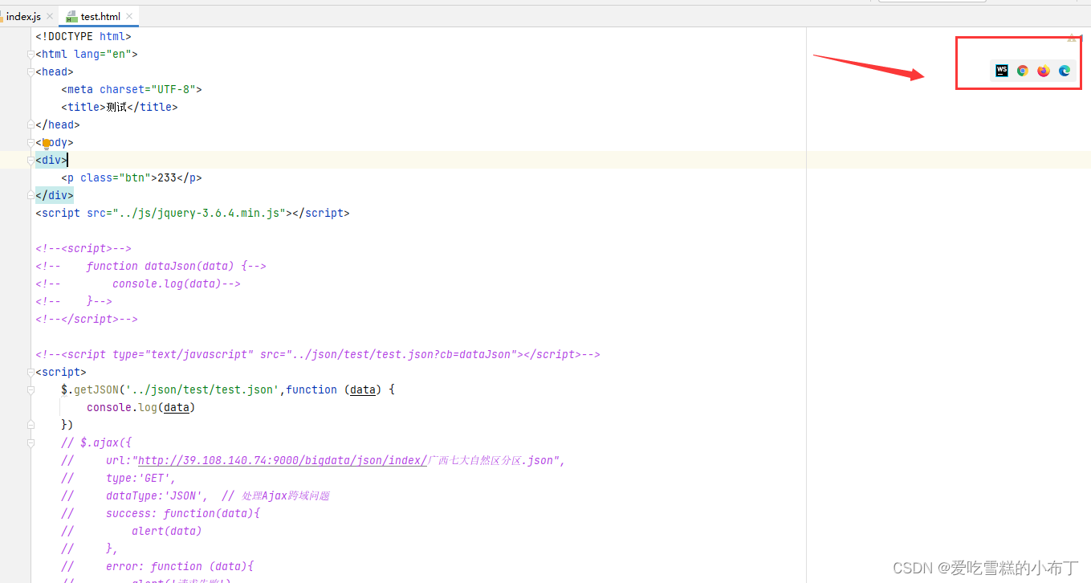This screenshot has width=1091, height=583.
Task: Click the $.getJSON call line
Action: click(x=228, y=390)
